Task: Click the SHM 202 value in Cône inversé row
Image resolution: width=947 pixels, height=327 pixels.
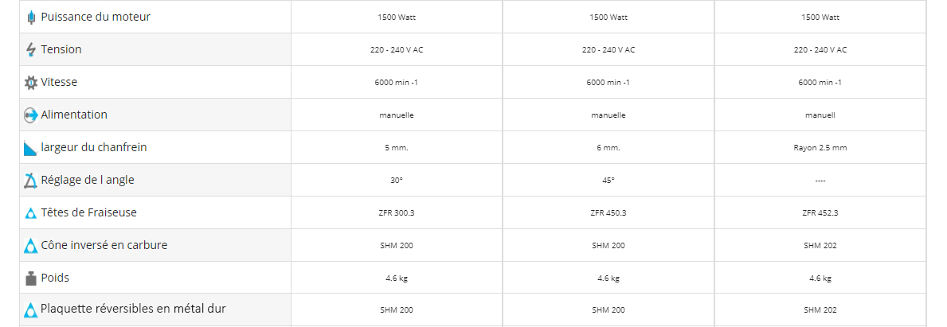Action: pos(820,246)
